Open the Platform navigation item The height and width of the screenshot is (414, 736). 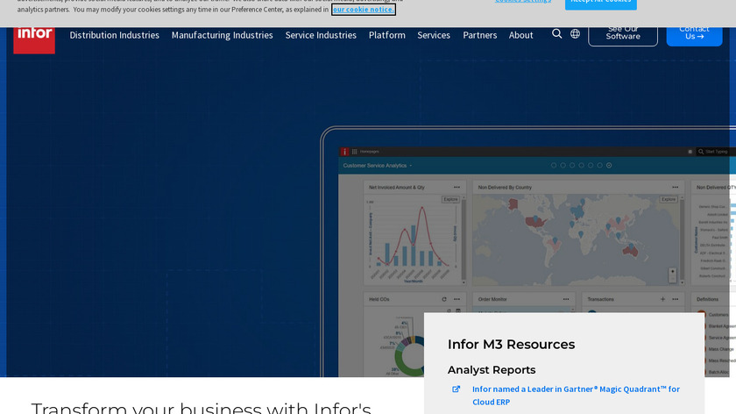386,35
